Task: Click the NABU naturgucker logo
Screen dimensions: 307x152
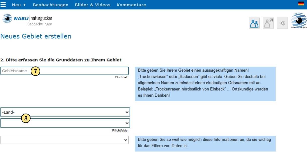Action: coord(27,20)
